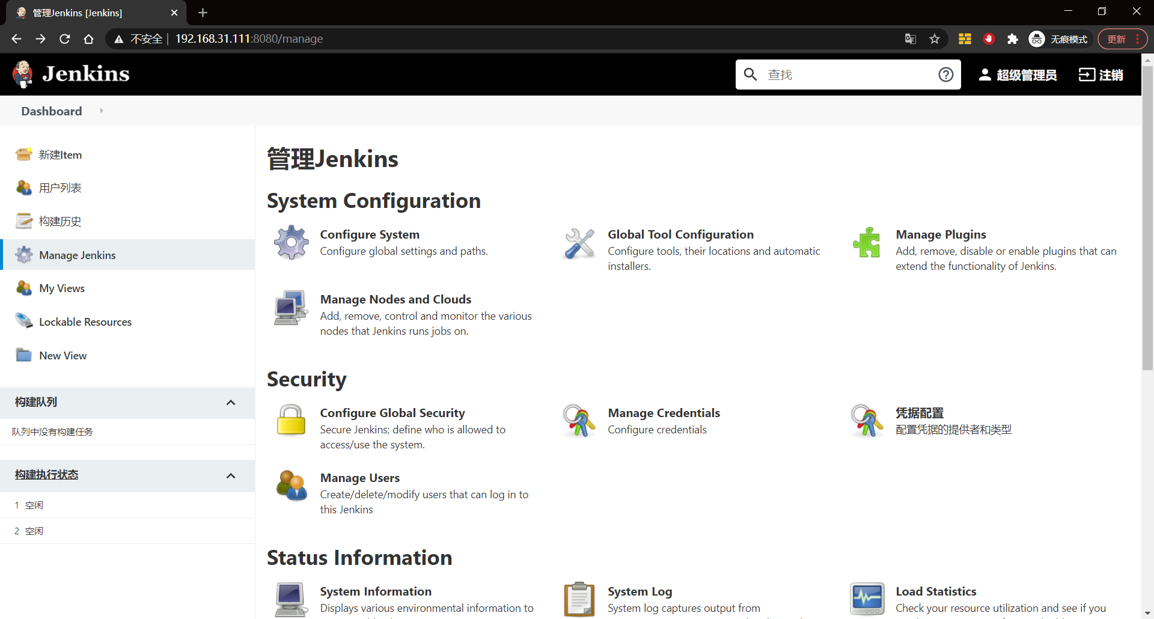Image resolution: width=1154 pixels, height=619 pixels.
Task: Click the browser translate page icon
Action: coord(910,39)
